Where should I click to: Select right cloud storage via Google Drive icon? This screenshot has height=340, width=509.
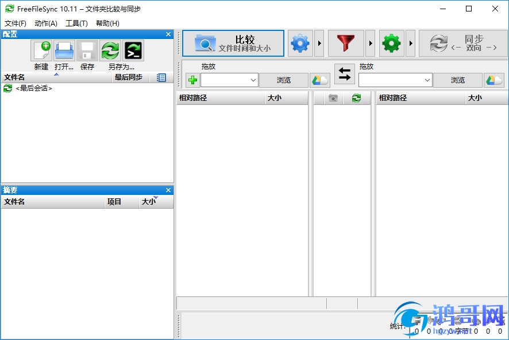pyautogui.click(x=494, y=80)
